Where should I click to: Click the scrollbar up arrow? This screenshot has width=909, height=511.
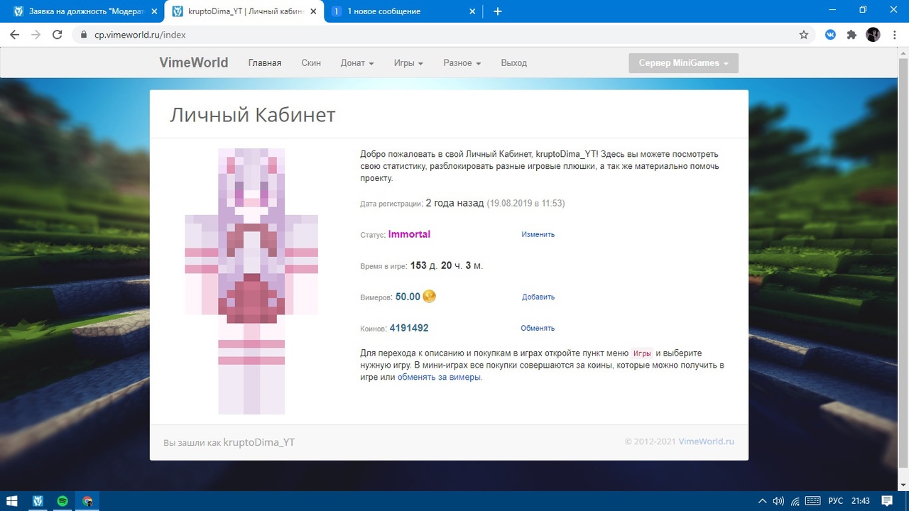click(903, 52)
